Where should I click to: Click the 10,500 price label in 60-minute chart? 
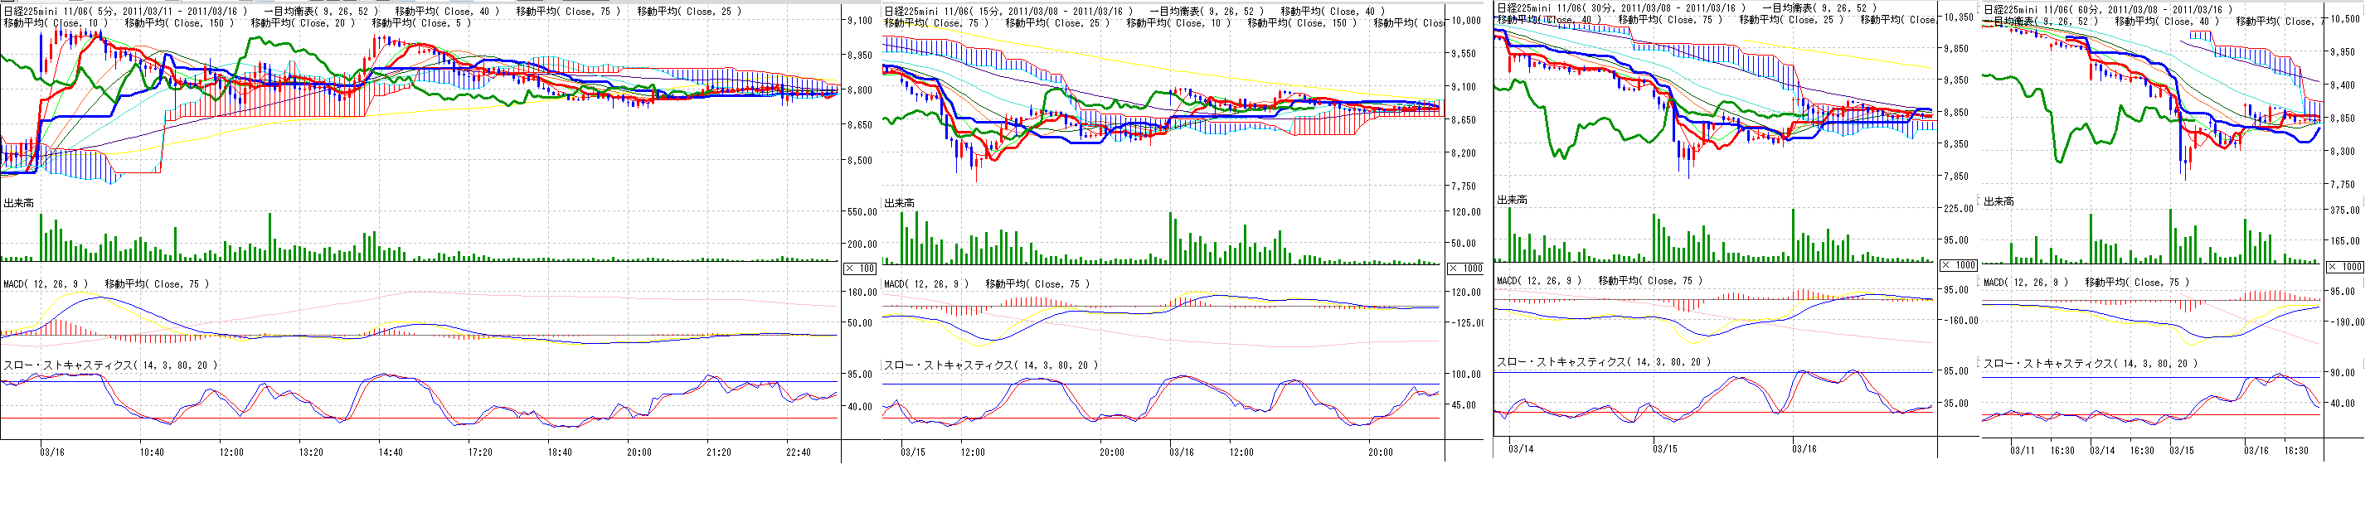coord(2343,19)
